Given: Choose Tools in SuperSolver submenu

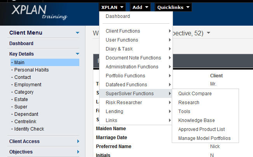Looking at the screenshot, I should pyautogui.click(x=184, y=111).
